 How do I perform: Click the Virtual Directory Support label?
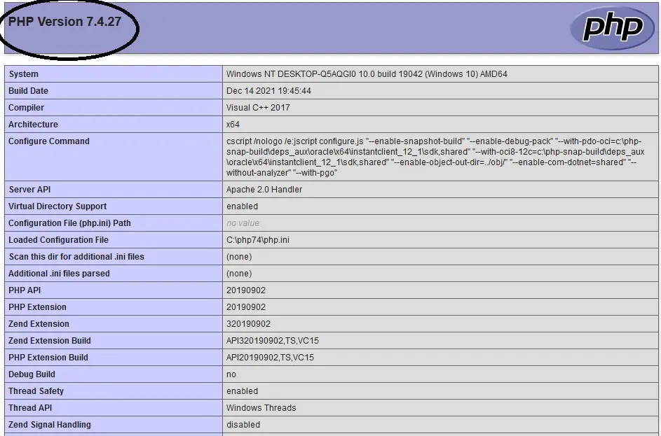click(x=57, y=206)
